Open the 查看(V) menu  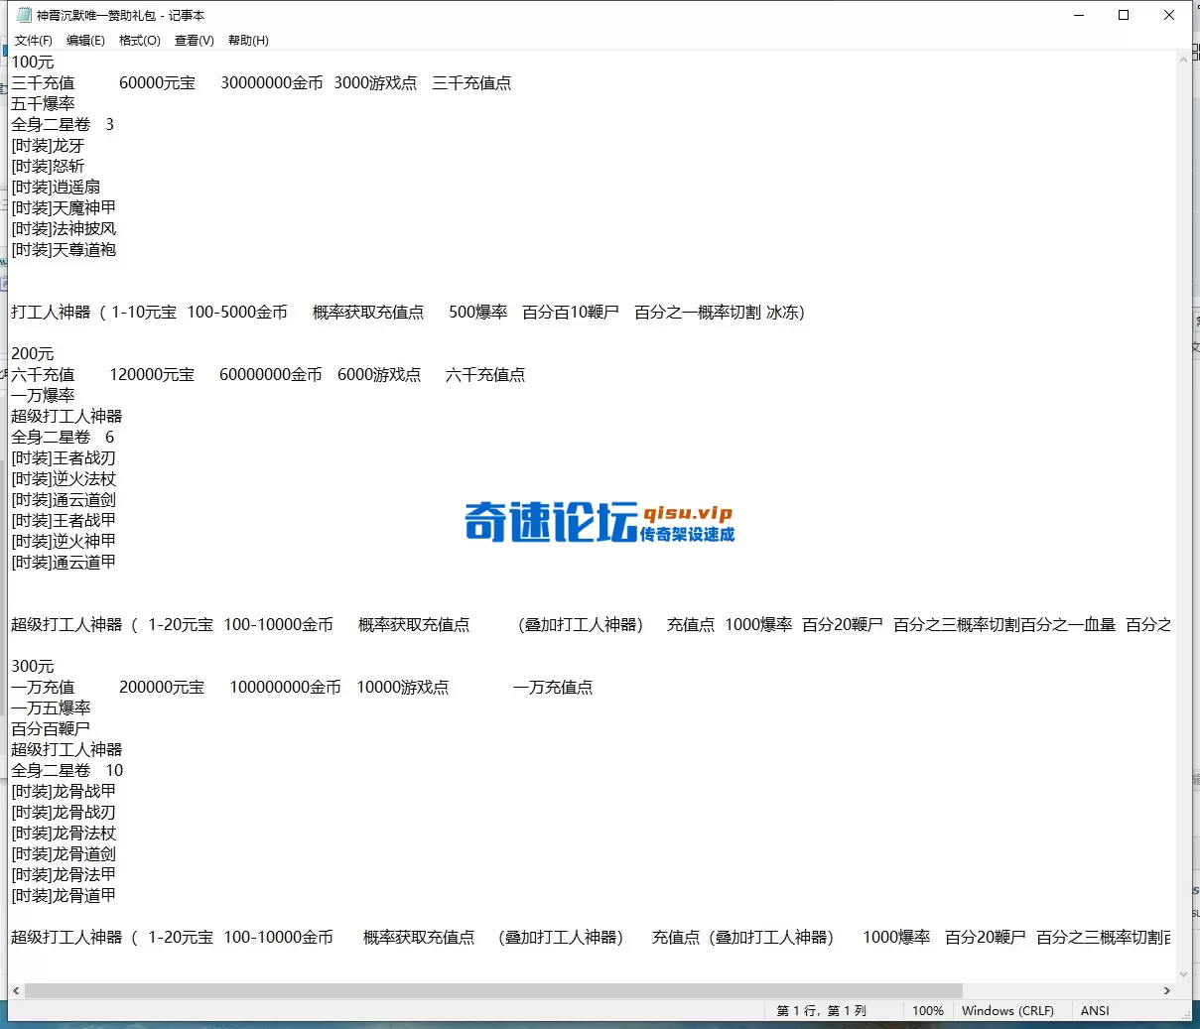click(x=194, y=41)
